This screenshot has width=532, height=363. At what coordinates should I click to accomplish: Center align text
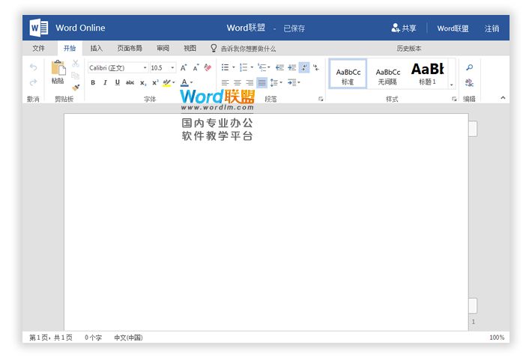point(238,82)
